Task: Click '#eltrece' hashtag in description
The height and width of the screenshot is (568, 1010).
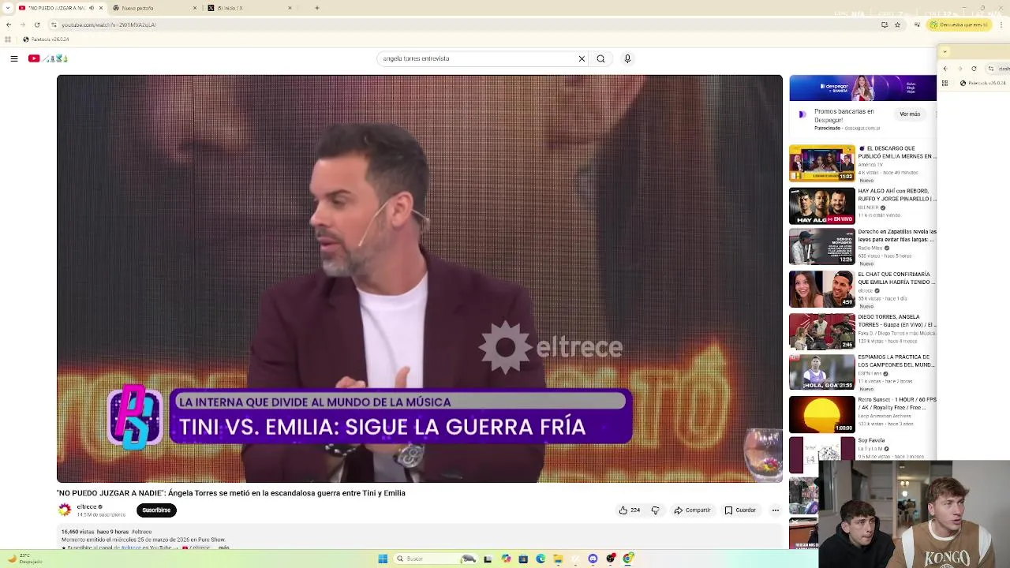Action: click(142, 532)
